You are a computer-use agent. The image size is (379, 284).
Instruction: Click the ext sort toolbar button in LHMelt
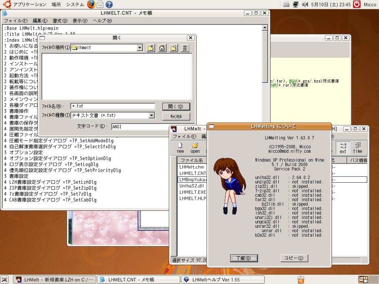pos(343,148)
